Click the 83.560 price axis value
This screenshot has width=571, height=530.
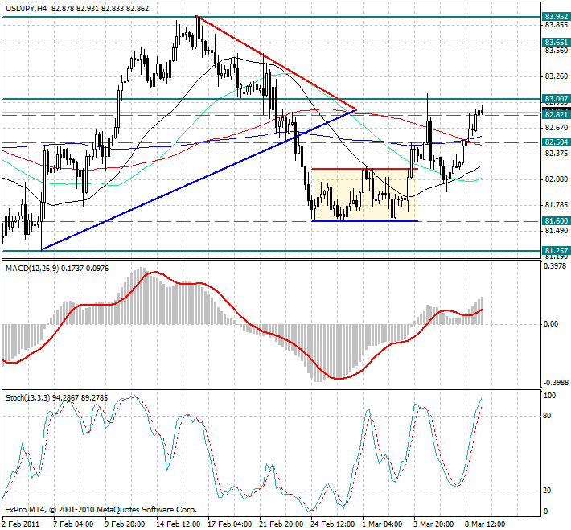point(557,51)
